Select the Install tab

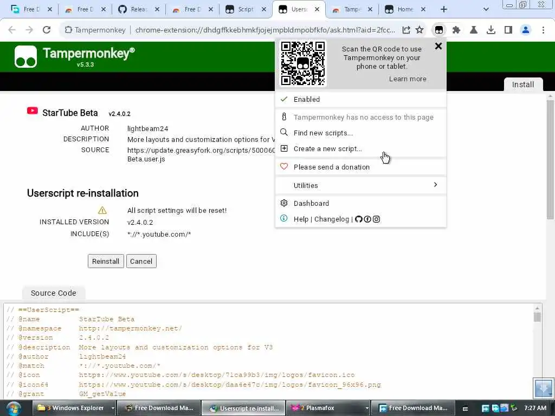(x=523, y=84)
